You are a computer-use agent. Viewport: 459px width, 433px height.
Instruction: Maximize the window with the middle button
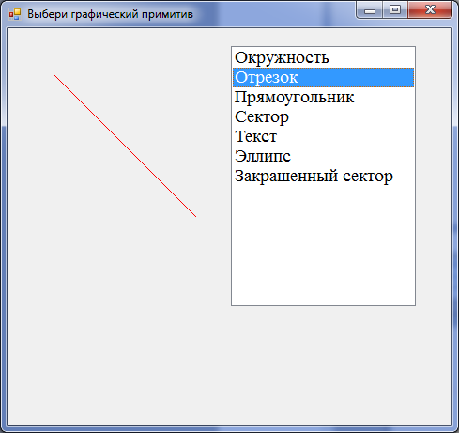tap(395, 9)
